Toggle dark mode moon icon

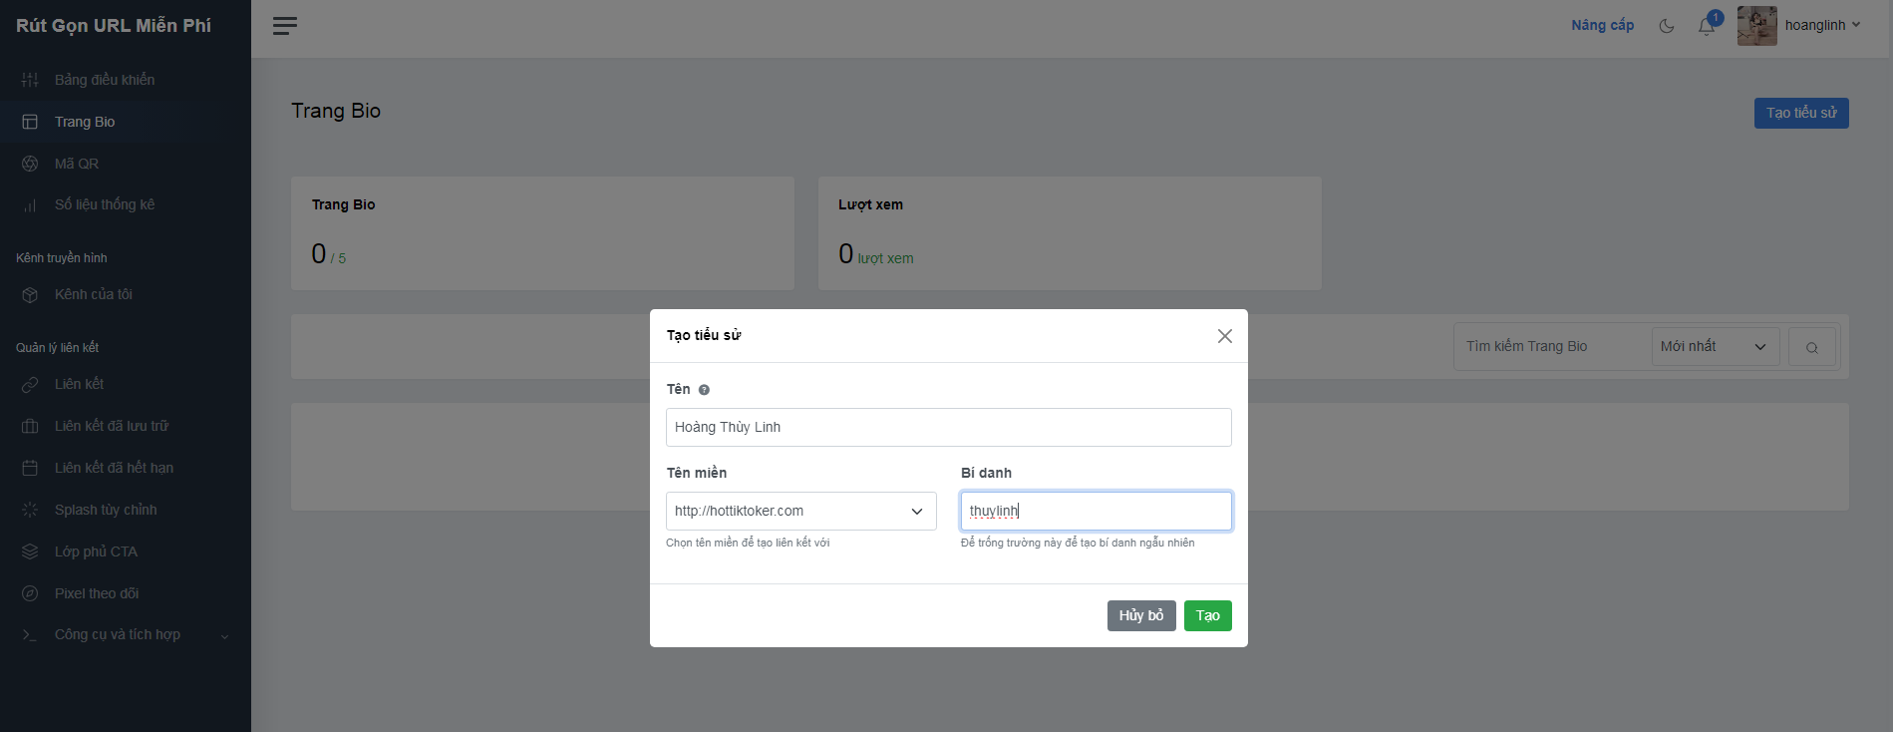click(x=1666, y=26)
